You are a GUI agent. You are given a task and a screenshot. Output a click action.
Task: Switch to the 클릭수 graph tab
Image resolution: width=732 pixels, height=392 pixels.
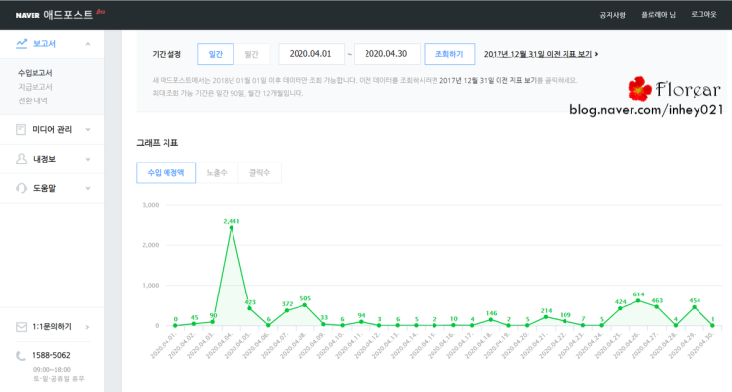click(x=259, y=172)
